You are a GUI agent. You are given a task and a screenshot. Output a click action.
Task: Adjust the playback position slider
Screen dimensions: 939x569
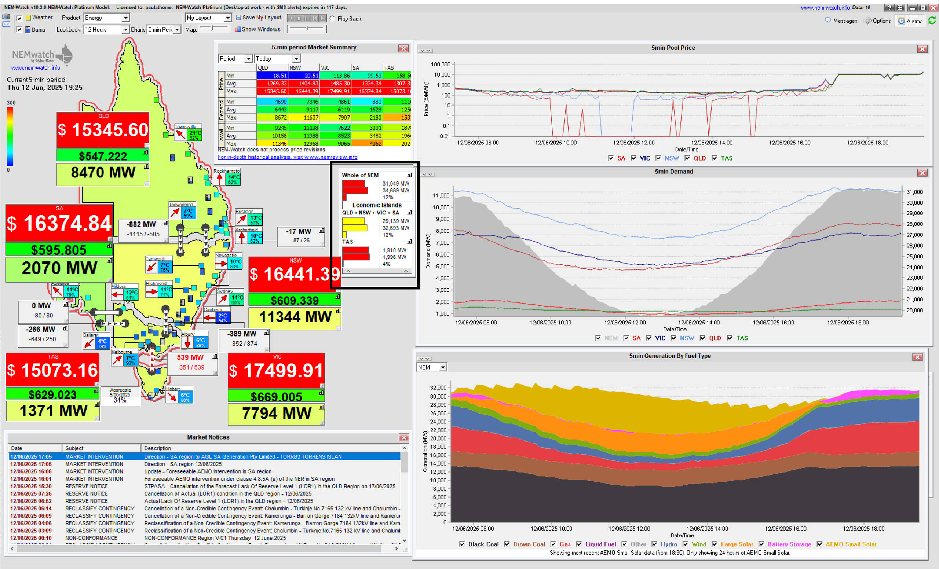[x=307, y=29]
